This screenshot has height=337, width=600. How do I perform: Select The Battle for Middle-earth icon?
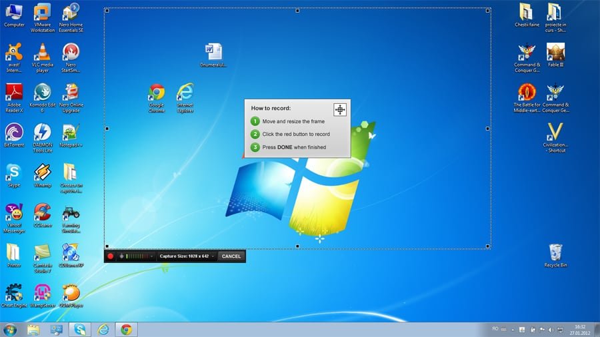(x=527, y=98)
